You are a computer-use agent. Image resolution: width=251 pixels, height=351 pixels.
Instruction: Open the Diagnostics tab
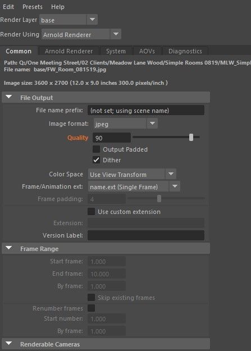(185, 51)
